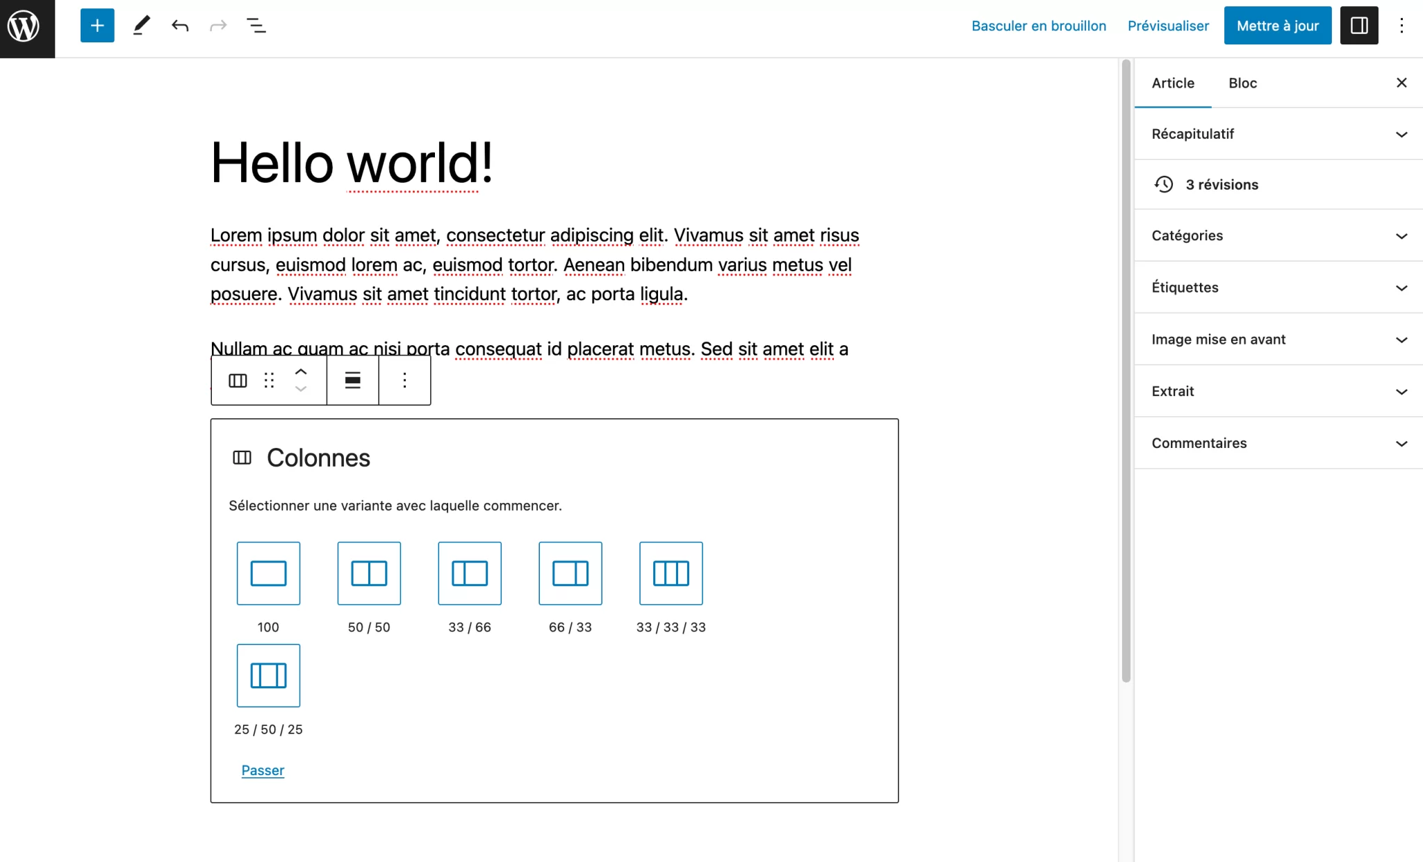Open document overview list view icon

256,26
